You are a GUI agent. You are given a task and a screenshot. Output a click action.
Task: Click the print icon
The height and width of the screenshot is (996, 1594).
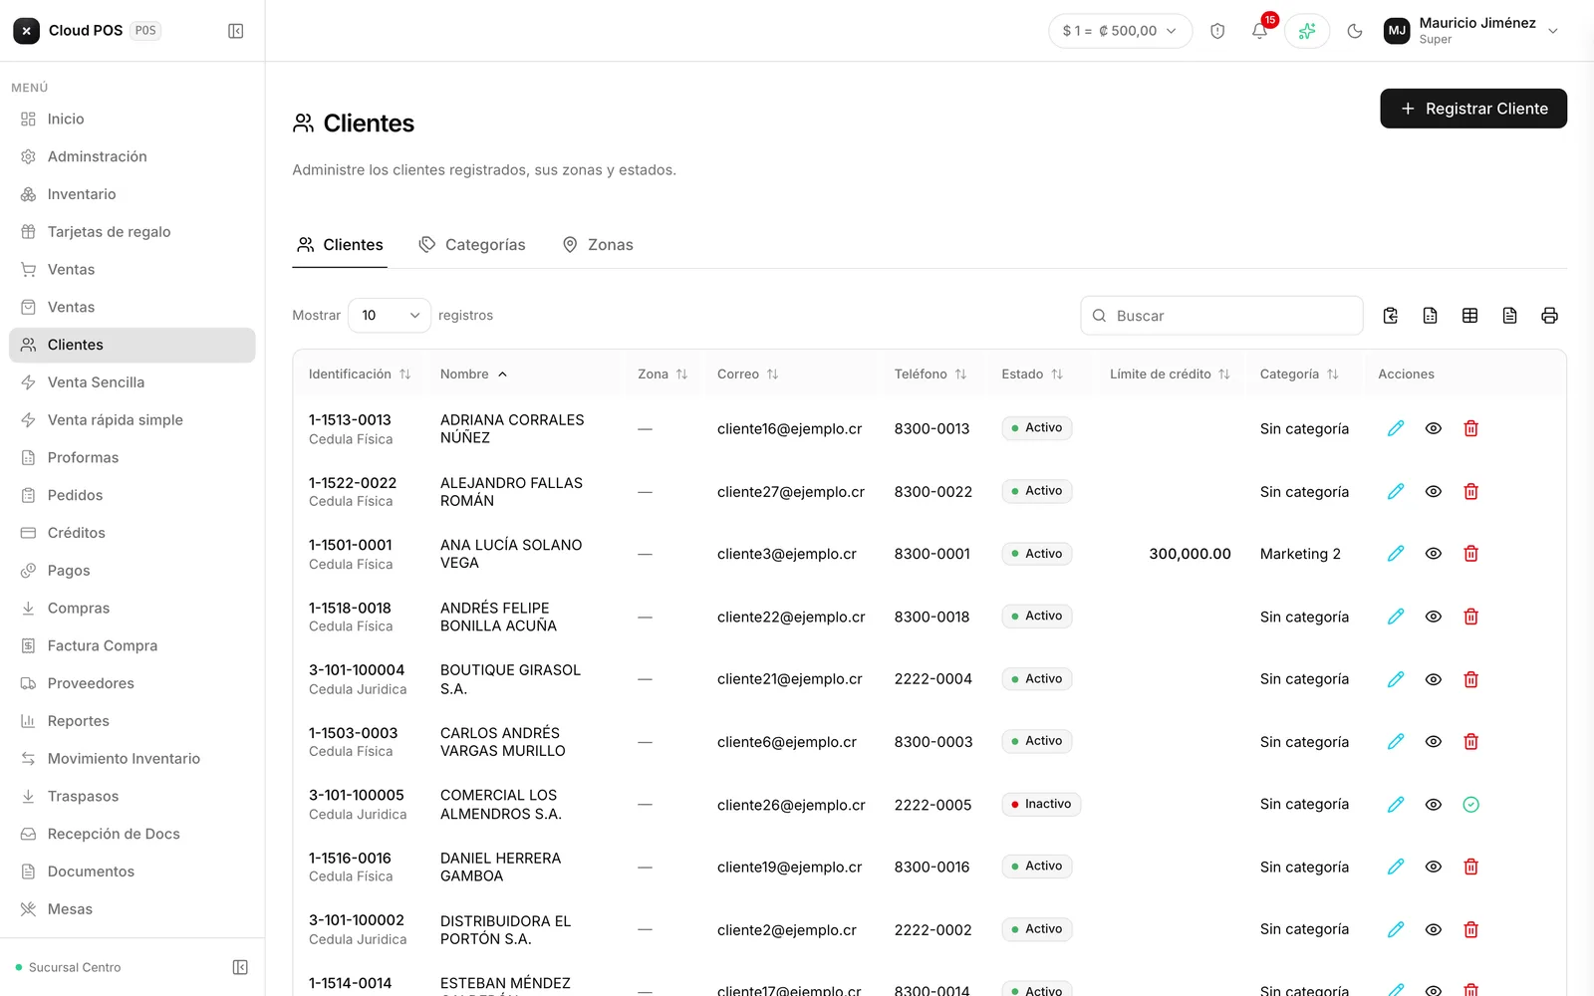click(x=1549, y=316)
